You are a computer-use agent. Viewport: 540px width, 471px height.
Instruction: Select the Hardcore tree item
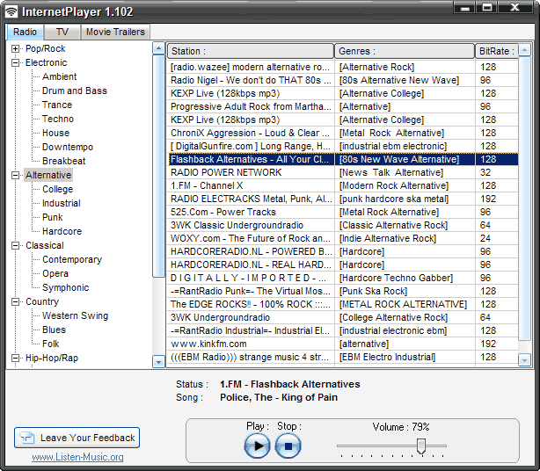click(x=62, y=231)
